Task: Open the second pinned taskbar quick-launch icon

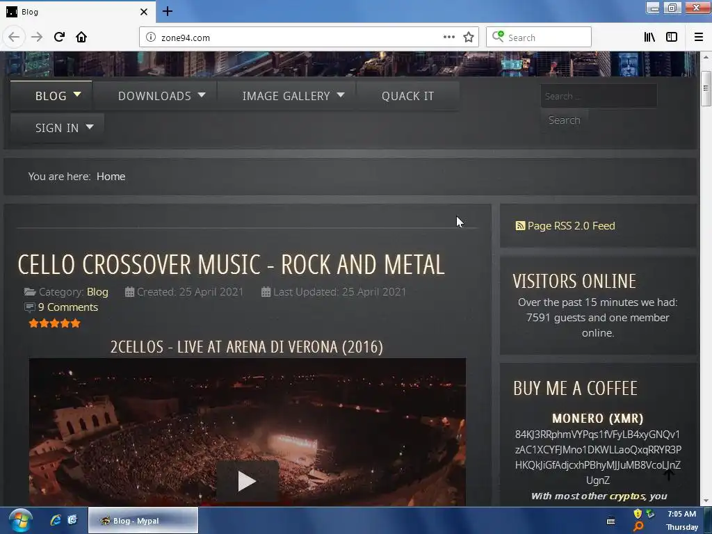Action: 72,520
